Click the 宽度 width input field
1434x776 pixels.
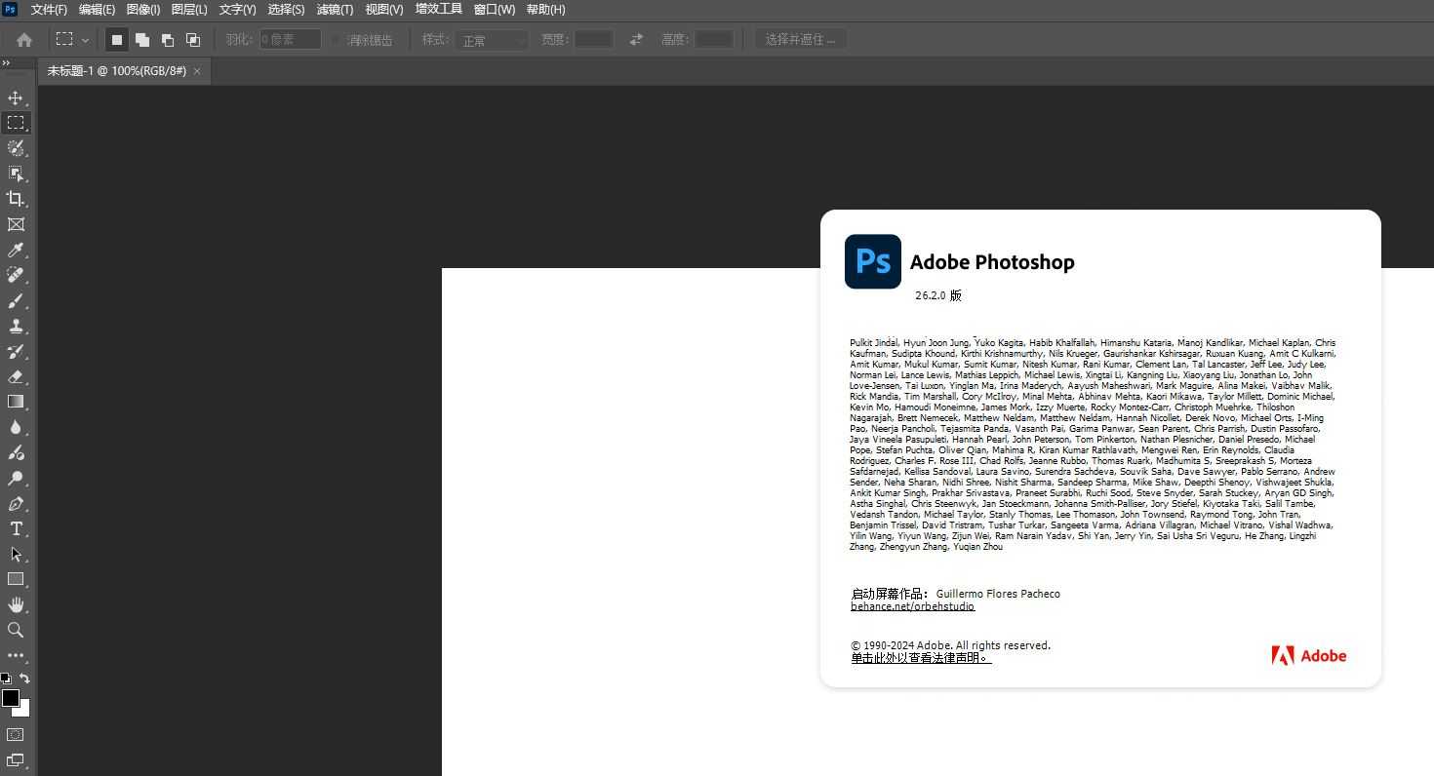pyautogui.click(x=593, y=40)
